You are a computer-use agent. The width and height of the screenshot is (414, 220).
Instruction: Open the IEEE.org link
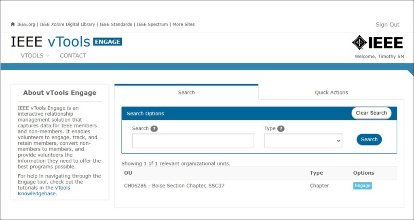click(x=26, y=24)
